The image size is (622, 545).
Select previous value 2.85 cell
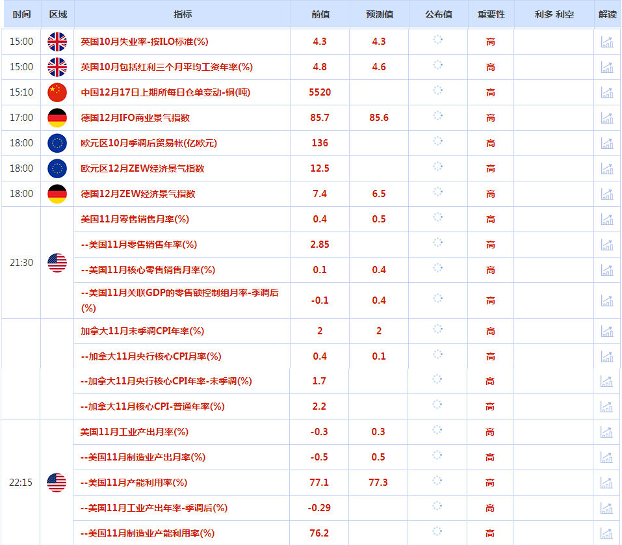(x=320, y=245)
